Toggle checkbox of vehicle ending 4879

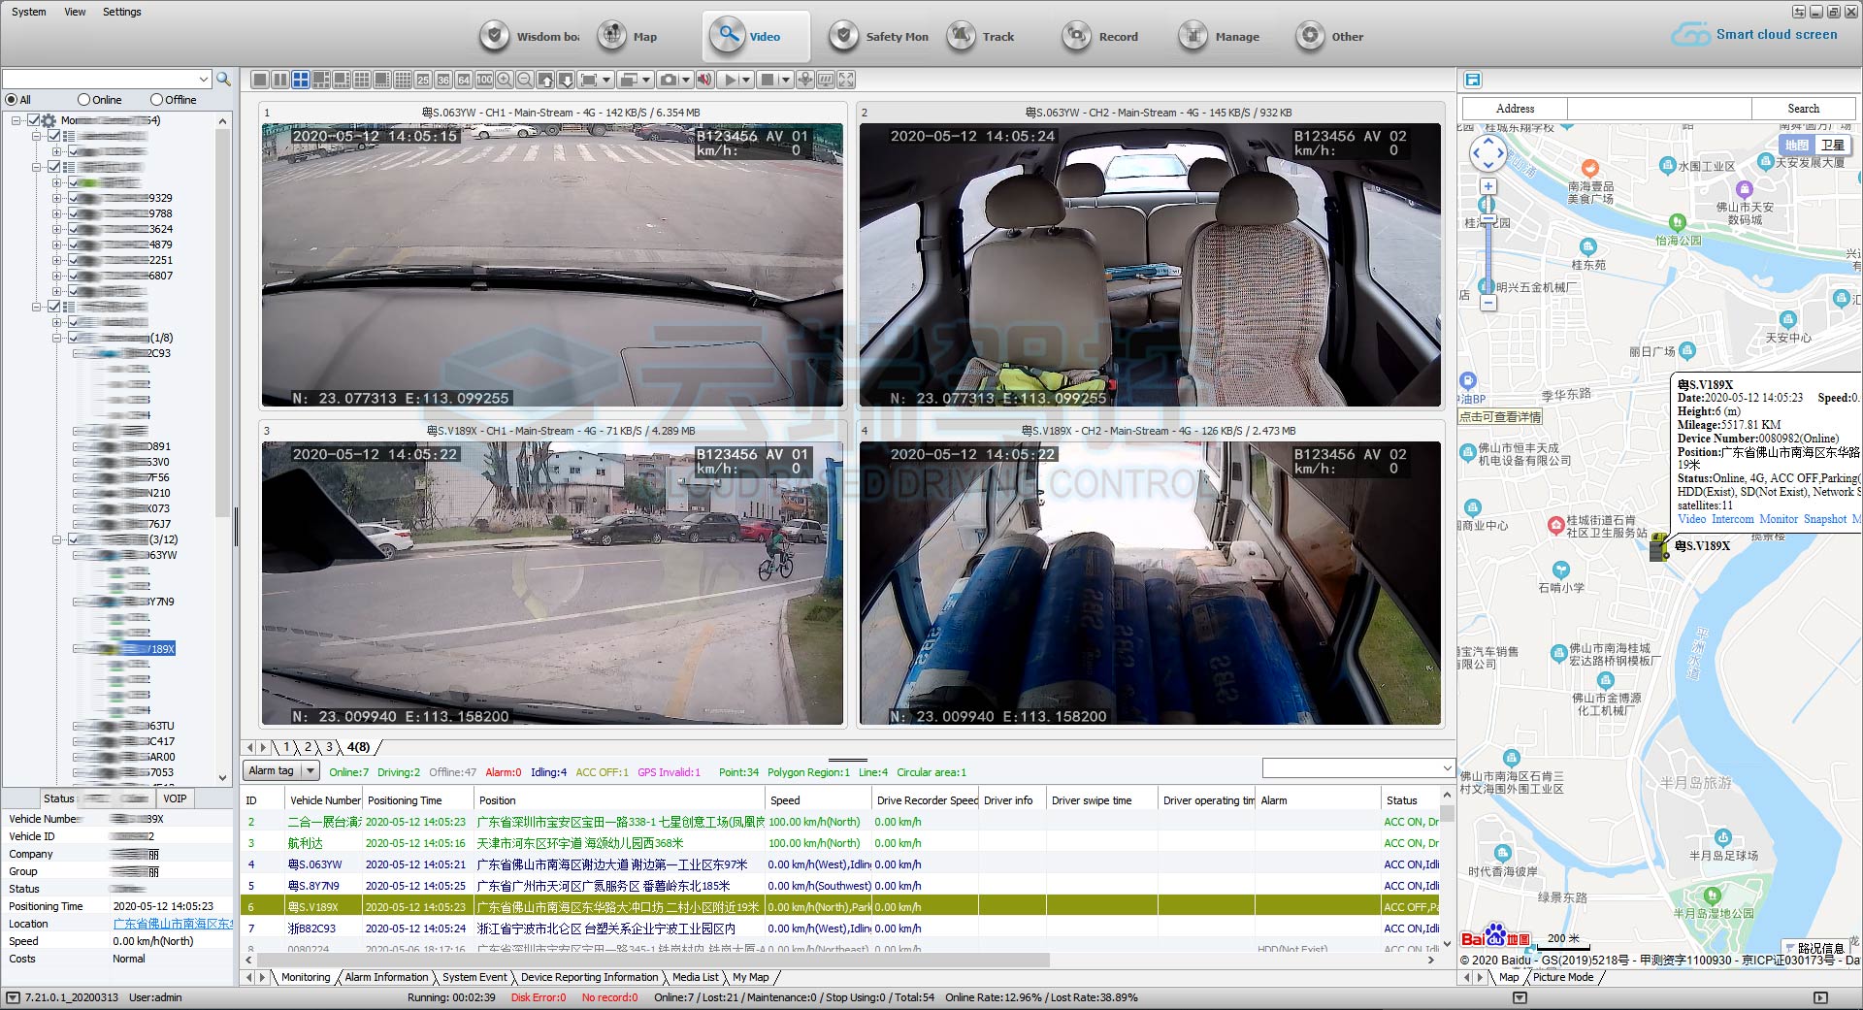73,244
